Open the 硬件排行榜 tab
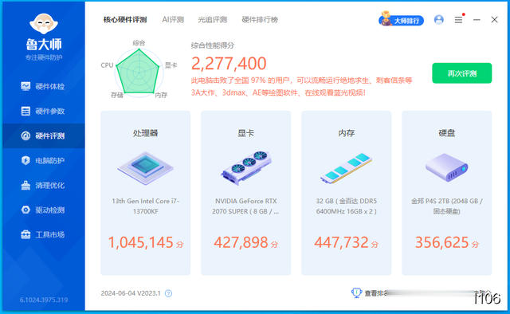This screenshot has width=510, height=314. pyautogui.click(x=260, y=20)
